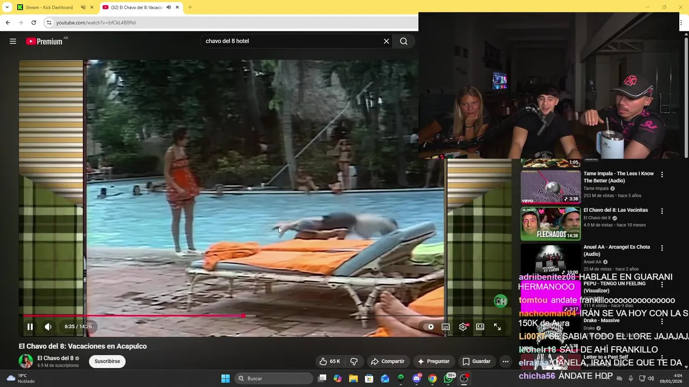Open the El Chavo del 8 channel name link
This screenshot has height=387, width=689.
(x=55, y=358)
